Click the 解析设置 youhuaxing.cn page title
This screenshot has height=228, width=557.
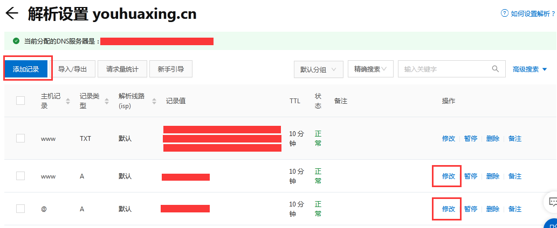pyautogui.click(x=112, y=14)
